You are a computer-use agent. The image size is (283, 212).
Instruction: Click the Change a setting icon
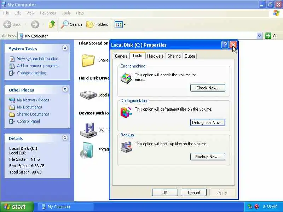click(x=12, y=73)
